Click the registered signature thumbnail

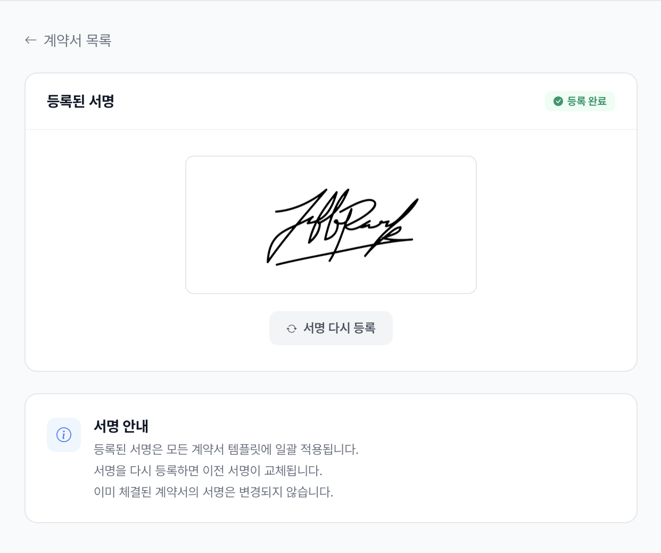pyautogui.click(x=331, y=224)
